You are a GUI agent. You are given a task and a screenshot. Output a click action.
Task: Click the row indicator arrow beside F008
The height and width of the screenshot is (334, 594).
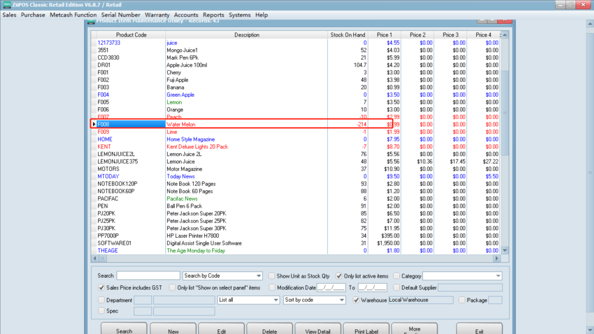pos(94,124)
